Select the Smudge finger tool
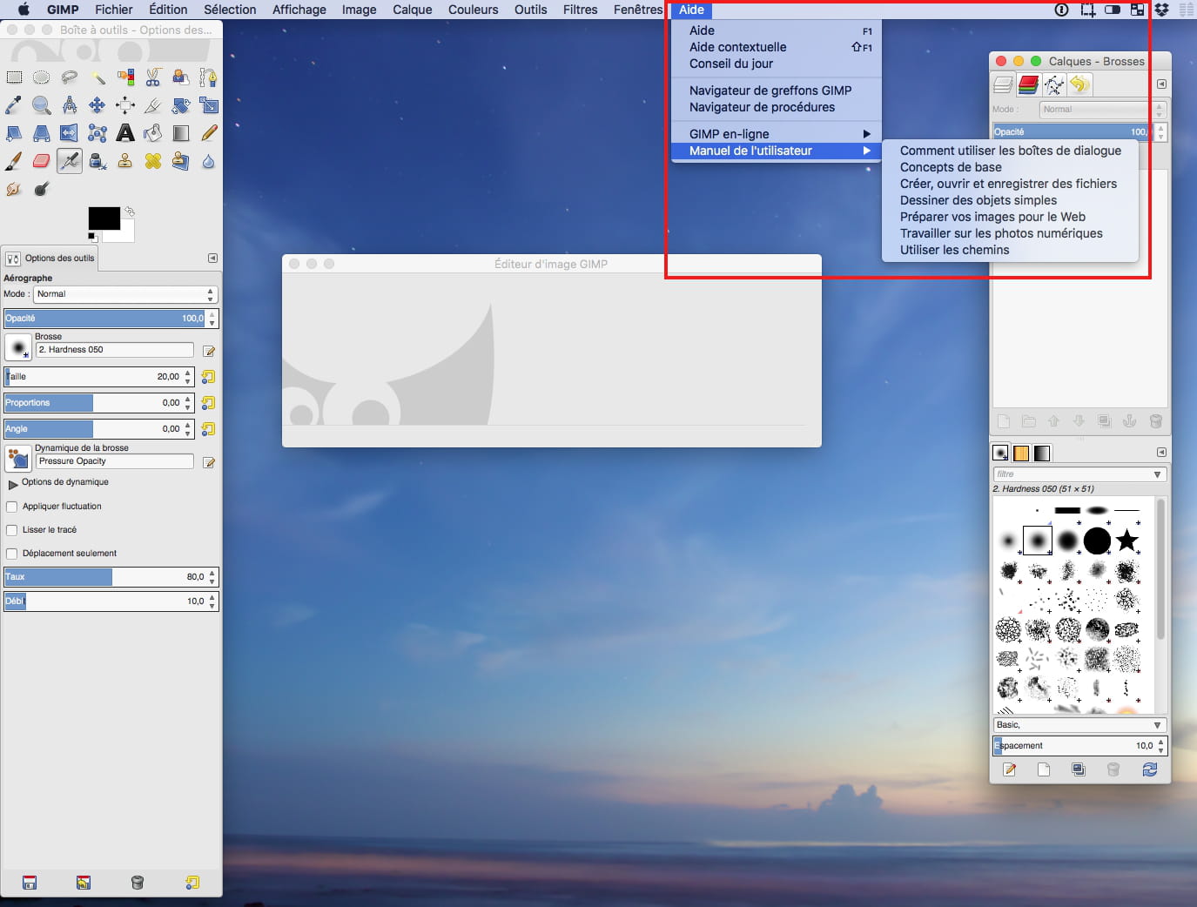 point(14,189)
